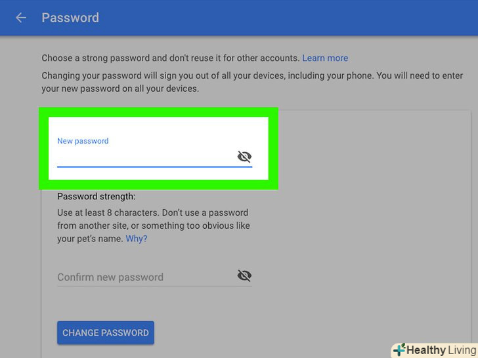Click the 'your pet's name' hint text
The width and height of the screenshot is (478, 358).
[90, 239]
